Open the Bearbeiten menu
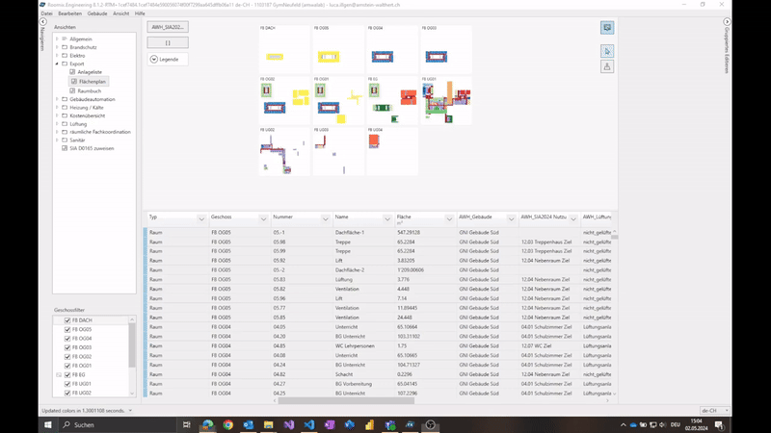The width and height of the screenshot is (771, 433). [x=69, y=13]
